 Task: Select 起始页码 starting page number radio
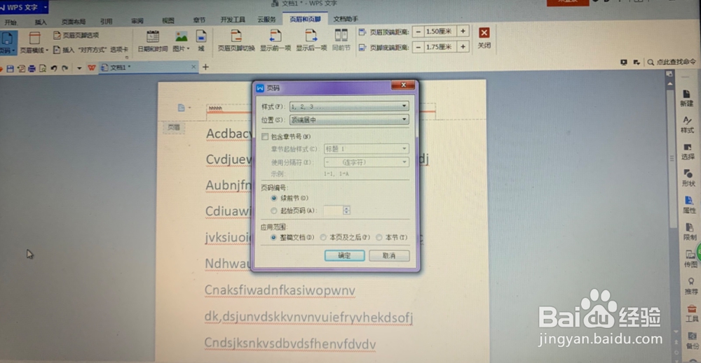(x=274, y=211)
